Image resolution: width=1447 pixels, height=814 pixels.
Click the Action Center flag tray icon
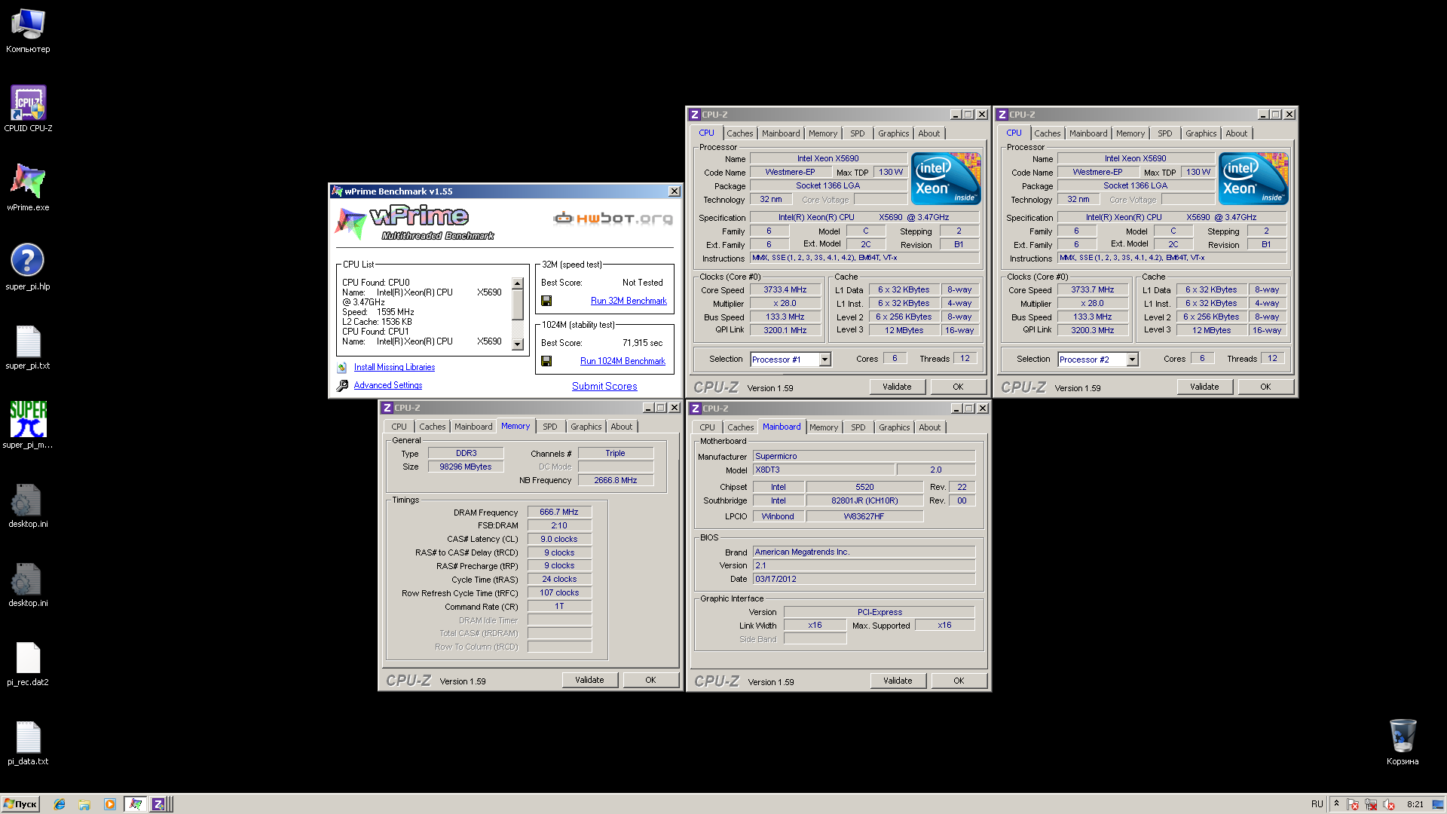(x=1353, y=804)
